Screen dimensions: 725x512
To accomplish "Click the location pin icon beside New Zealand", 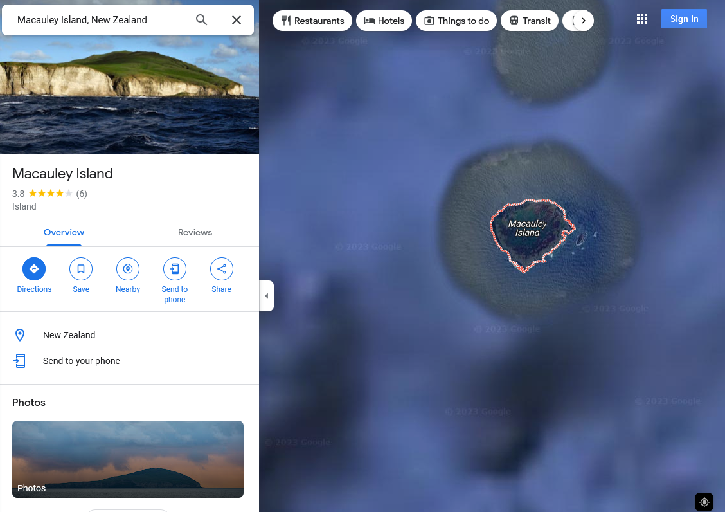I will 20,335.
